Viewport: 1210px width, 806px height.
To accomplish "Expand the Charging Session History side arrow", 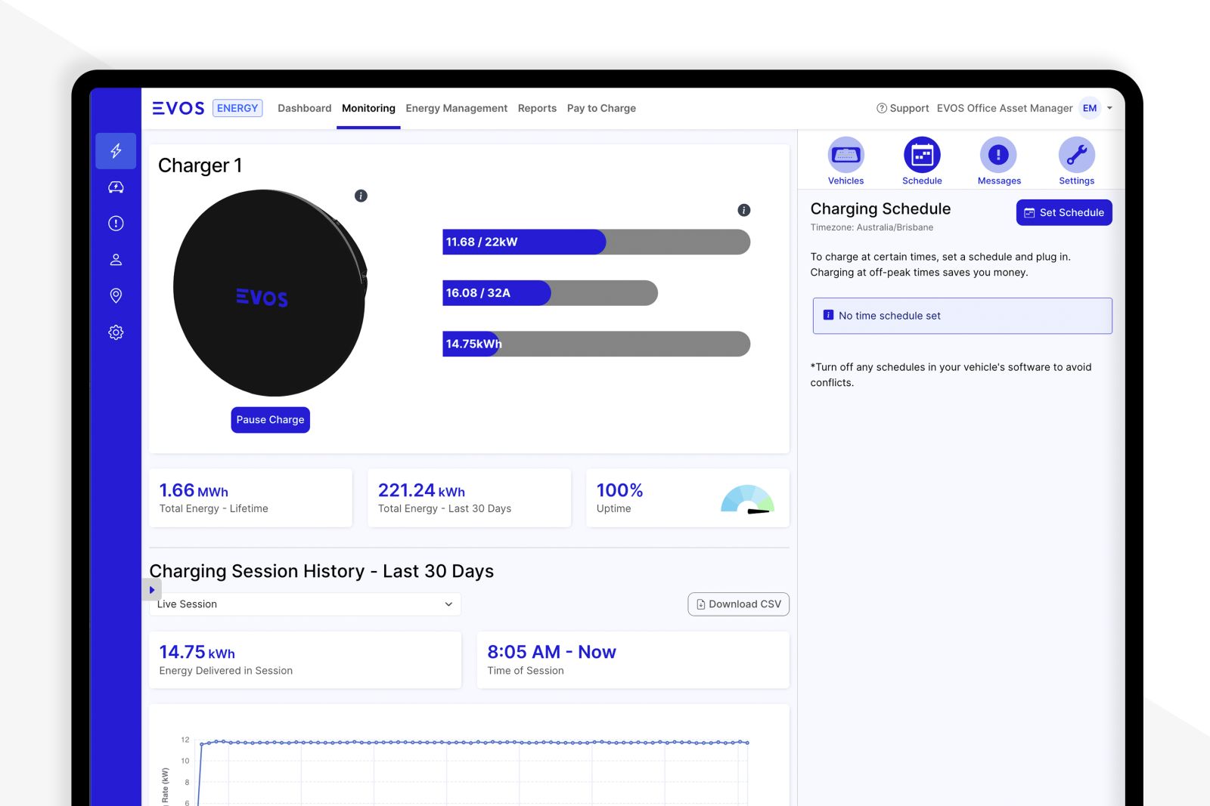I will [151, 589].
